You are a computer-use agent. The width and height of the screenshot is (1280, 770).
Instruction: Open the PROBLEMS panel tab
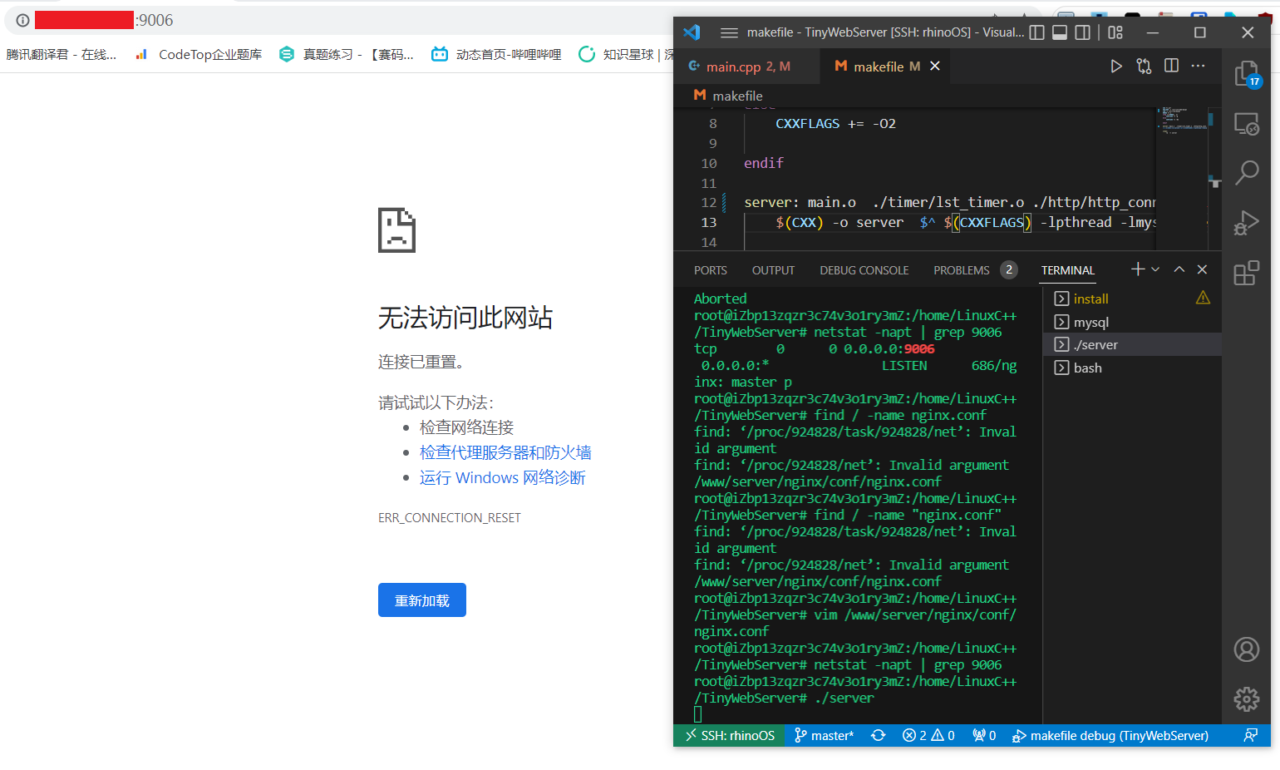pyautogui.click(x=961, y=269)
